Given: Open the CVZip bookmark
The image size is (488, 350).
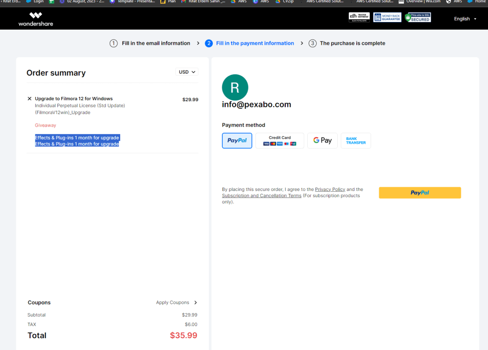Looking at the screenshot, I should coord(284,1).
